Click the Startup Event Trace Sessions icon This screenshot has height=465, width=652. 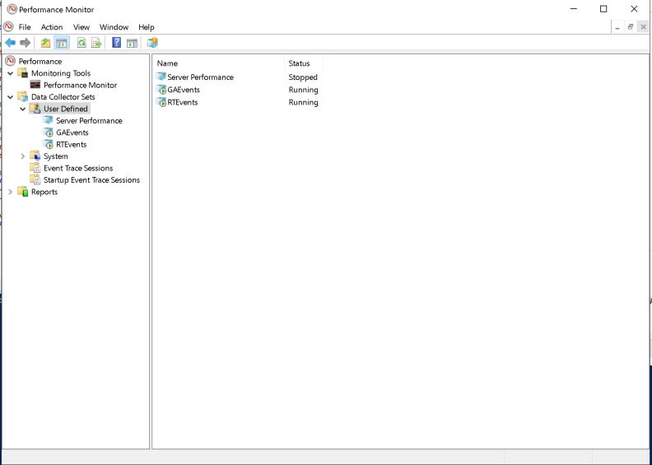35,180
